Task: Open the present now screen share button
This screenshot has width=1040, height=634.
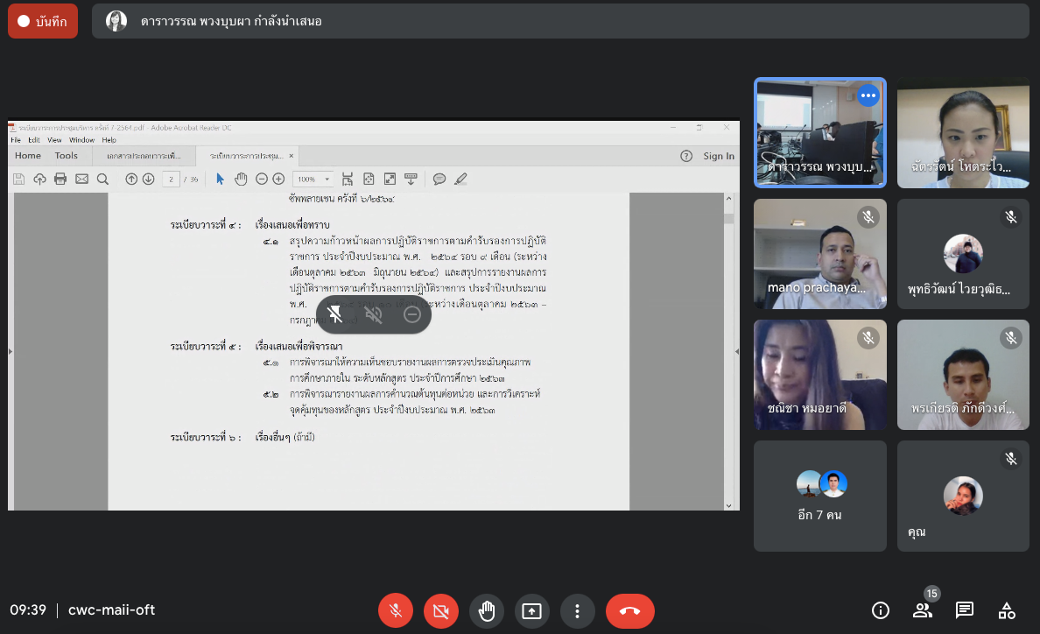Action: (531, 611)
